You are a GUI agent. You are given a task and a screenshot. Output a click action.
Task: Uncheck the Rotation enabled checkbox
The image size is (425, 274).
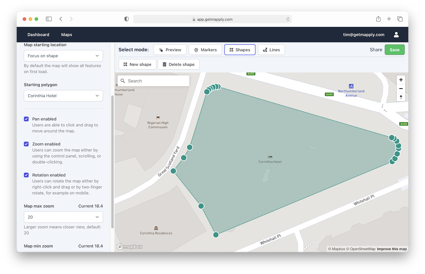tap(26, 175)
